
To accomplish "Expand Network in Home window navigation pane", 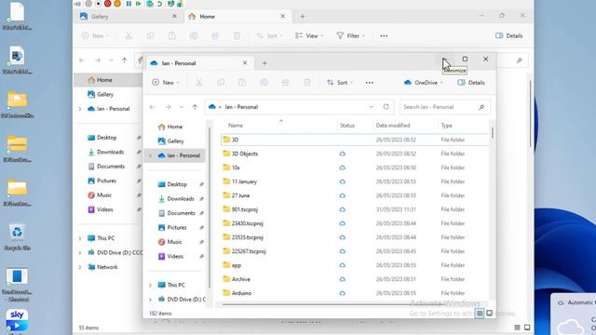I will (x=80, y=267).
